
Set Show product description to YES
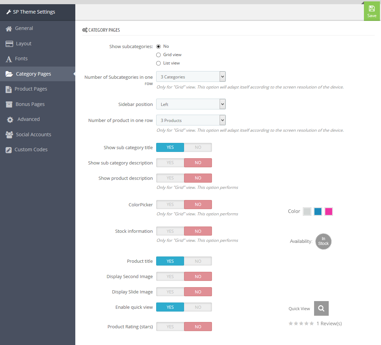(170, 178)
